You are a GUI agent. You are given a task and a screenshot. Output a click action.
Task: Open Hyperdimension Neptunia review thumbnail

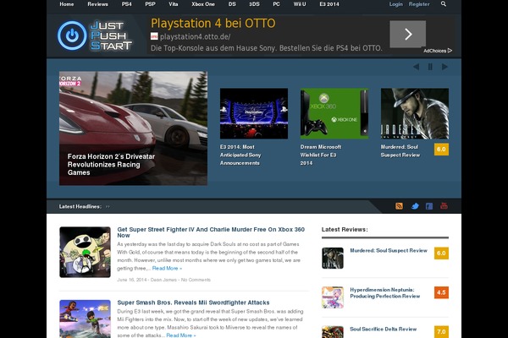[x=333, y=297]
